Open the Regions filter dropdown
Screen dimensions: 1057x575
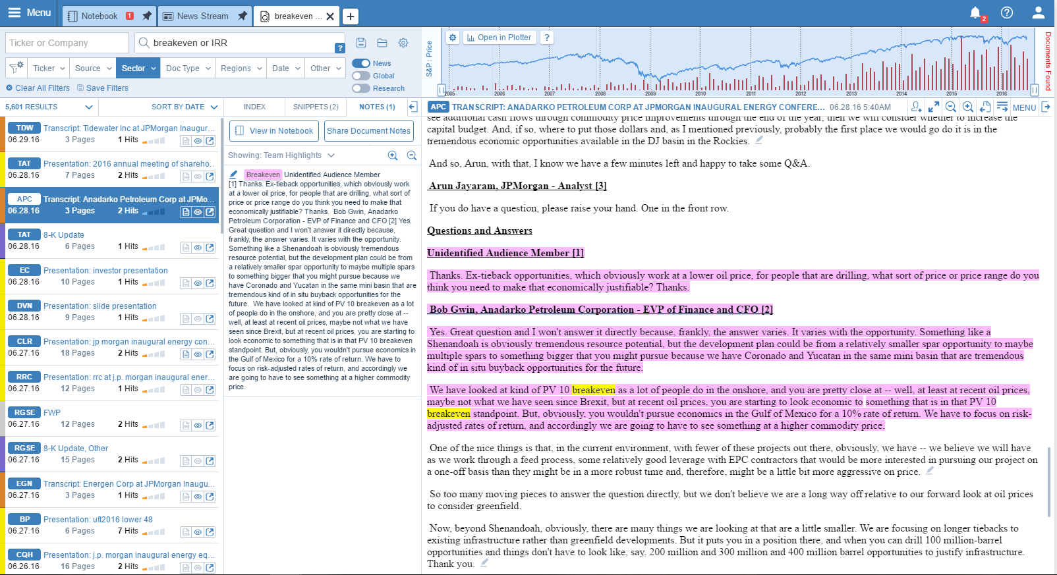click(241, 68)
